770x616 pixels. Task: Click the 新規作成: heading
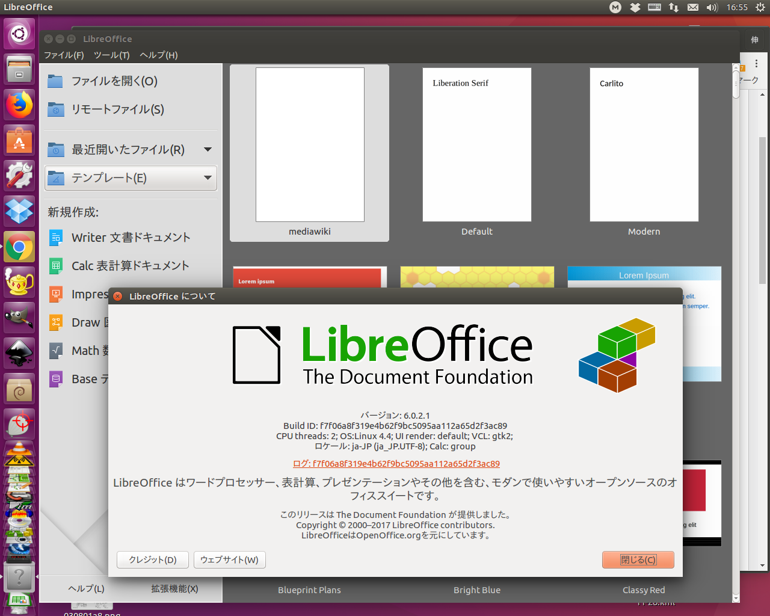click(x=73, y=212)
